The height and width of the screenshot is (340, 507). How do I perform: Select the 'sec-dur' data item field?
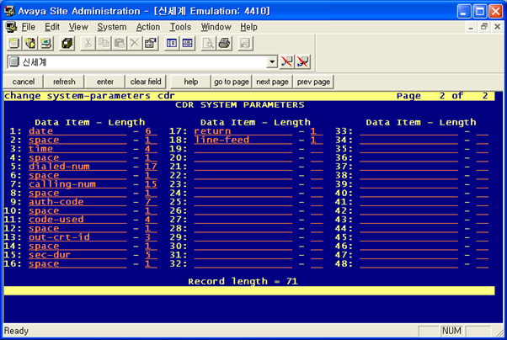click(77, 255)
